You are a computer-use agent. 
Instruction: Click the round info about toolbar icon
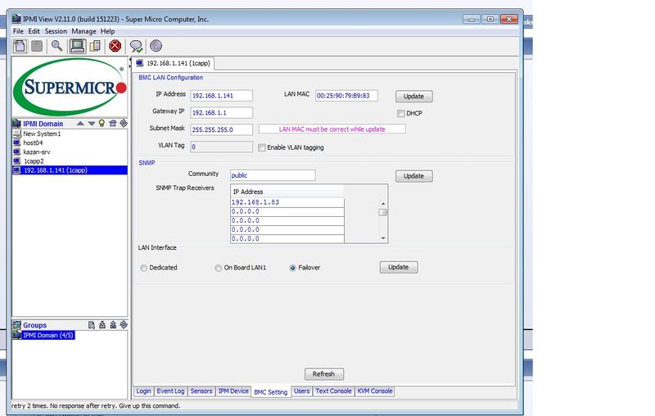pyautogui.click(x=156, y=47)
